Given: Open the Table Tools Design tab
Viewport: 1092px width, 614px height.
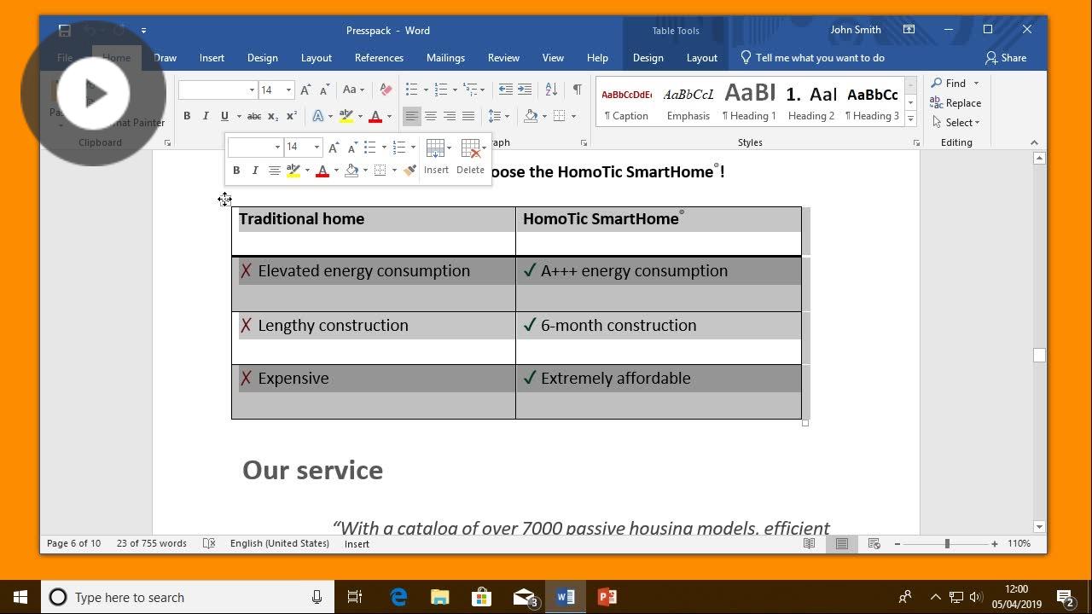Looking at the screenshot, I should (x=648, y=57).
